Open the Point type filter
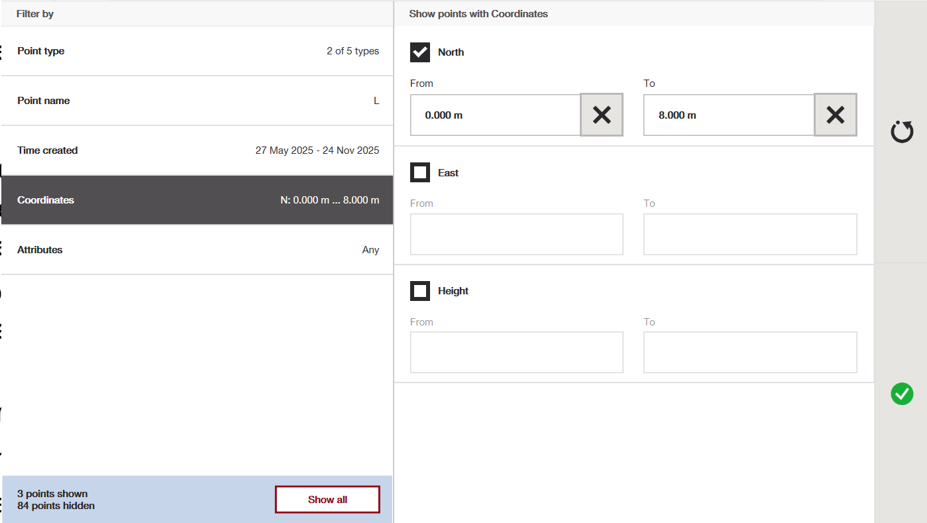The width and height of the screenshot is (927, 523). point(197,51)
